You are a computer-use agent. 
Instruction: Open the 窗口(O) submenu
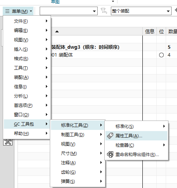27,115
